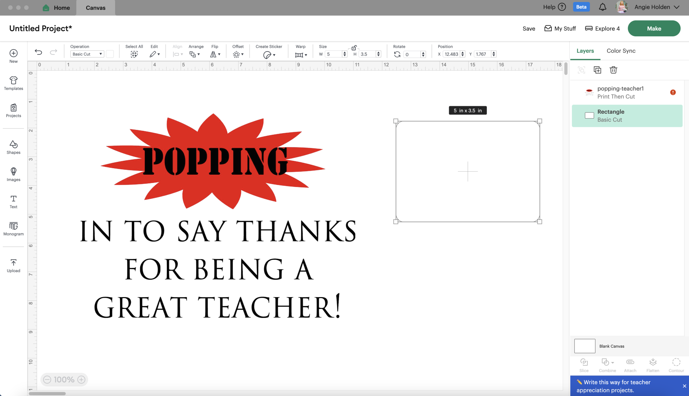The height and width of the screenshot is (396, 689).
Task: Open the Warp dropdown
Action: tap(301, 55)
